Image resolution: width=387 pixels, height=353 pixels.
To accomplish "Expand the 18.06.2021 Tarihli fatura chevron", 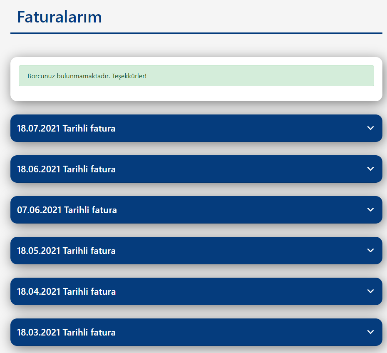I will click(370, 169).
